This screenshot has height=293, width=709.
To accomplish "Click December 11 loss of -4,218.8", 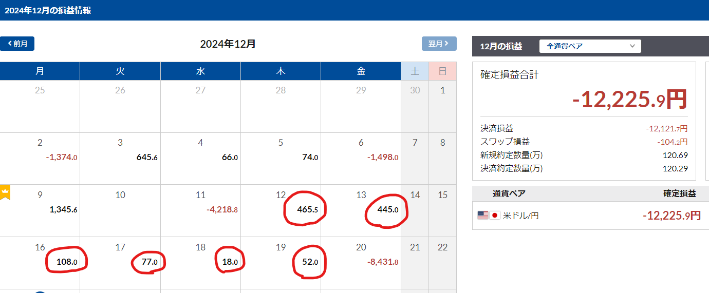I will (x=222, y=209).
